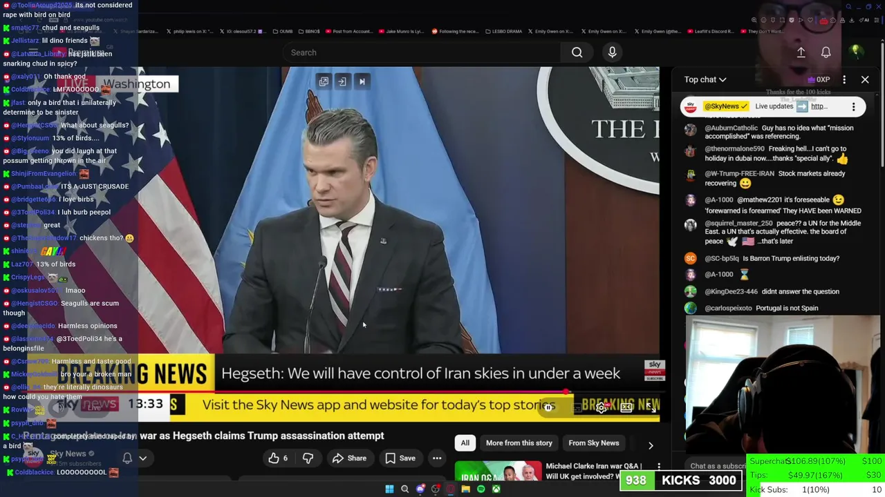Focus the YouTube Search field
The image size is (885, 497).
(x=423, y=52)
